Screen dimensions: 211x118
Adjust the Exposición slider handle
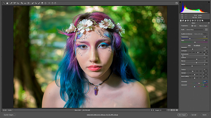tap(192, 49)
